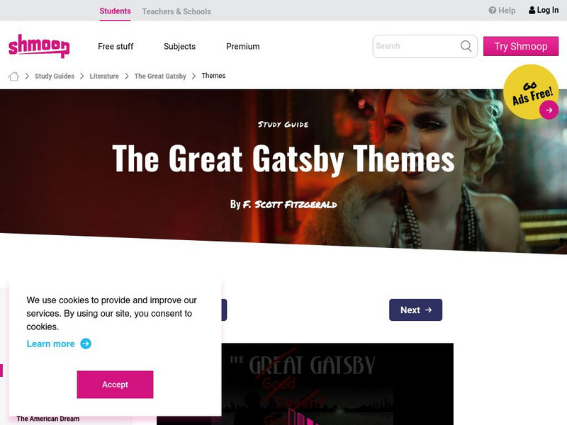Go to the Literature breadcrumb link
The height and width of the screenshot is (425, 567).
tap(104, 76)
